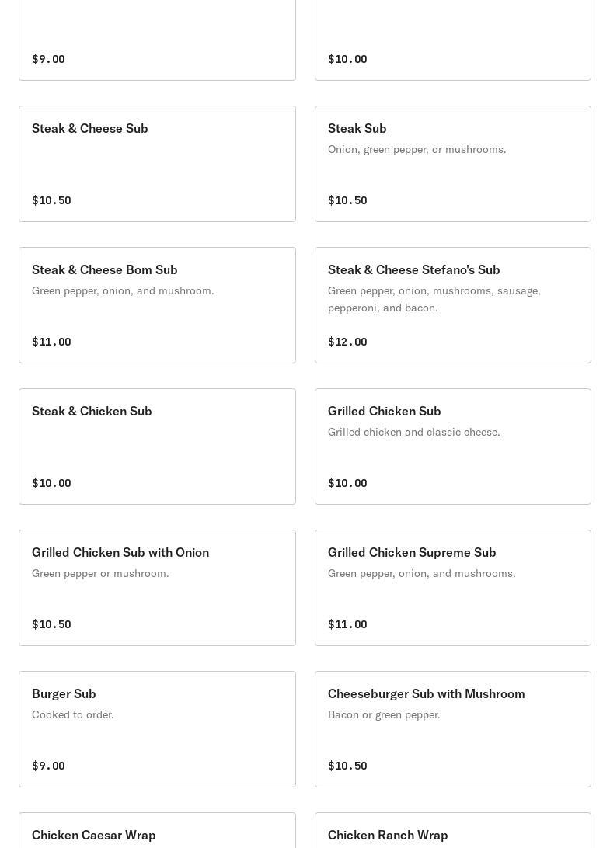Select the Steak Sub menu card

point(452,164)
